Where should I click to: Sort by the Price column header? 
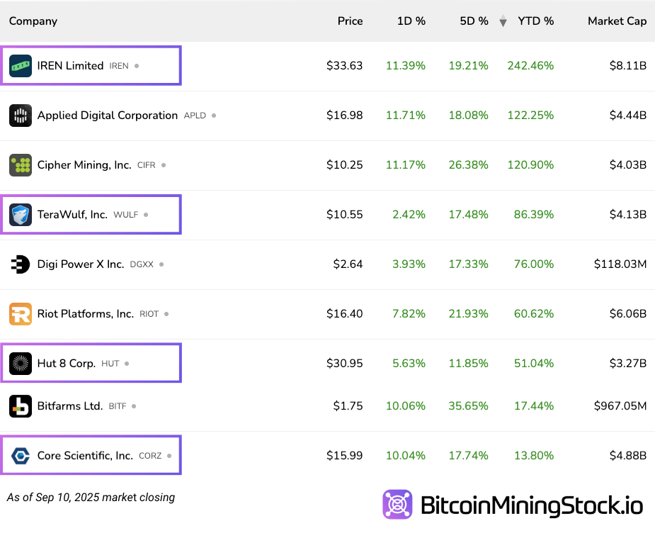click(350, 21)
